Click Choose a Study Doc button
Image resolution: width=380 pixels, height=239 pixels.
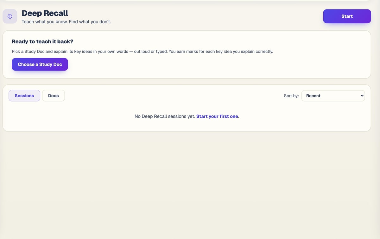click(x=40, y=64)
